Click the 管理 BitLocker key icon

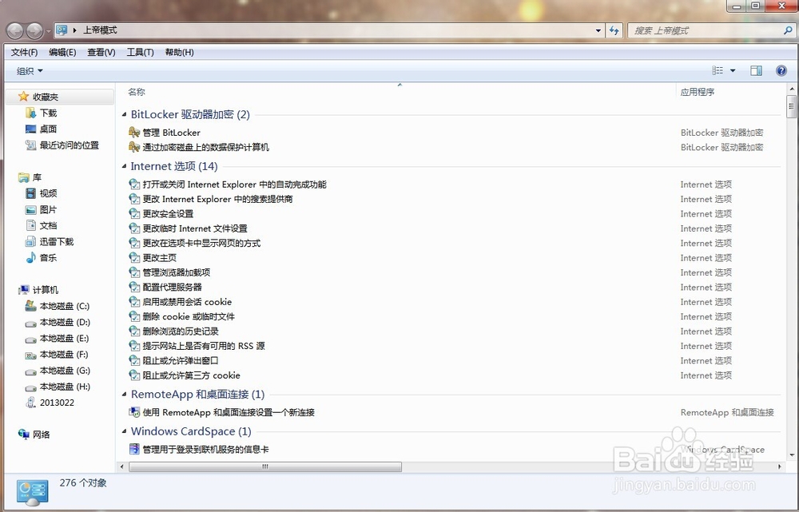[134, 133]
